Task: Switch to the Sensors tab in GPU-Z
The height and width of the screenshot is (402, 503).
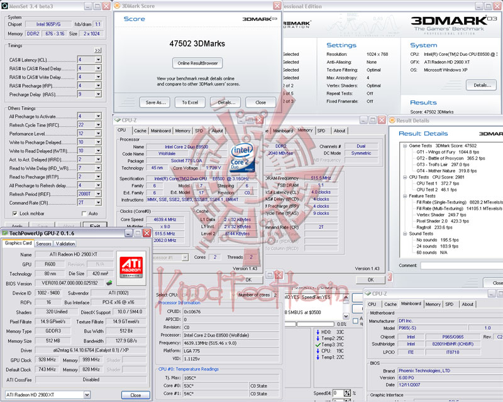Action: [43, 244]
